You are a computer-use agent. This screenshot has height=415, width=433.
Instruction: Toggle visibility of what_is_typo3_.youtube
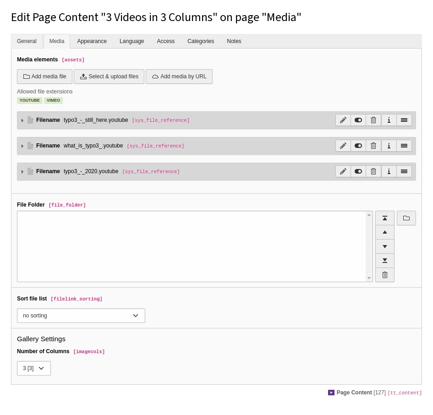click(x=358, y=146)
